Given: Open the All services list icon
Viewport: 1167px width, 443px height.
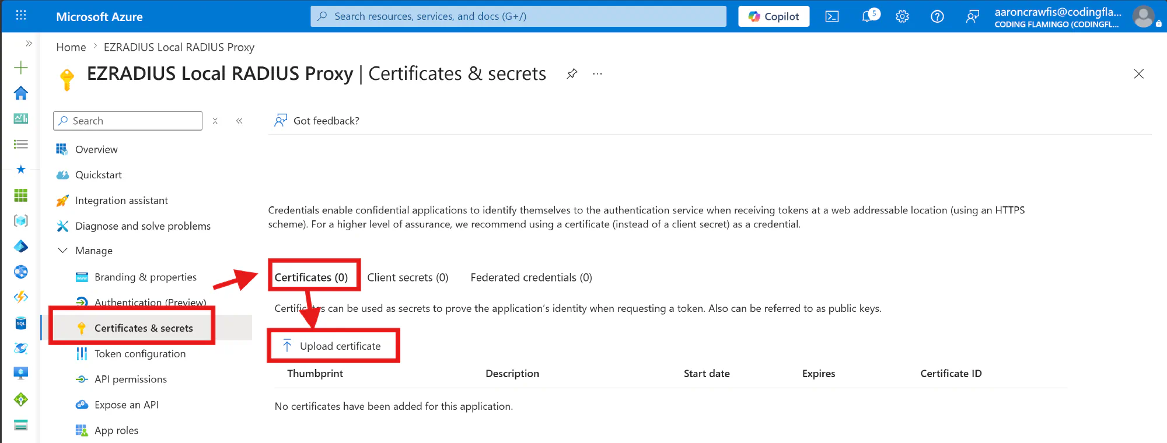Looking at the screenshot, I should (21, 144).
